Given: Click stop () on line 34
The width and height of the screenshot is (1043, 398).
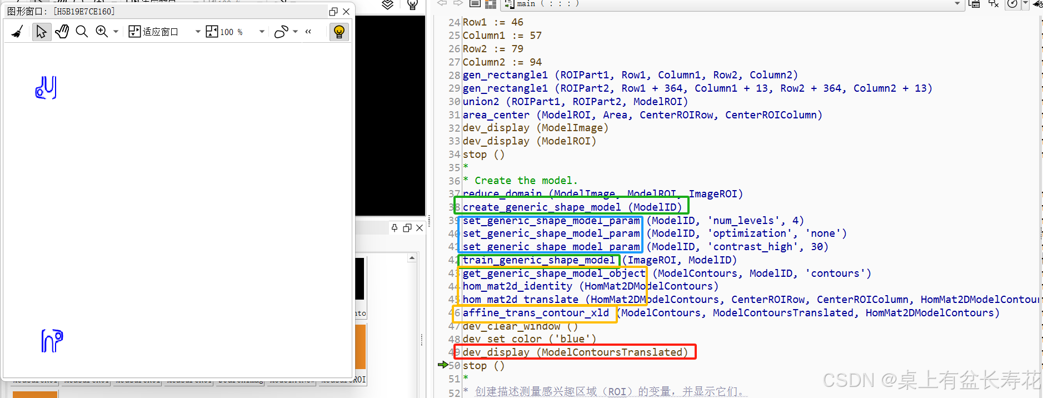Looking at the screenshot, I should click(x=483, y=155).
